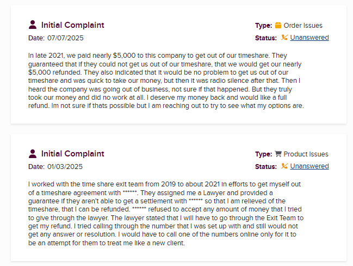Select the Initial Complaint heading dated 01/03/2025

pos(73,154)
